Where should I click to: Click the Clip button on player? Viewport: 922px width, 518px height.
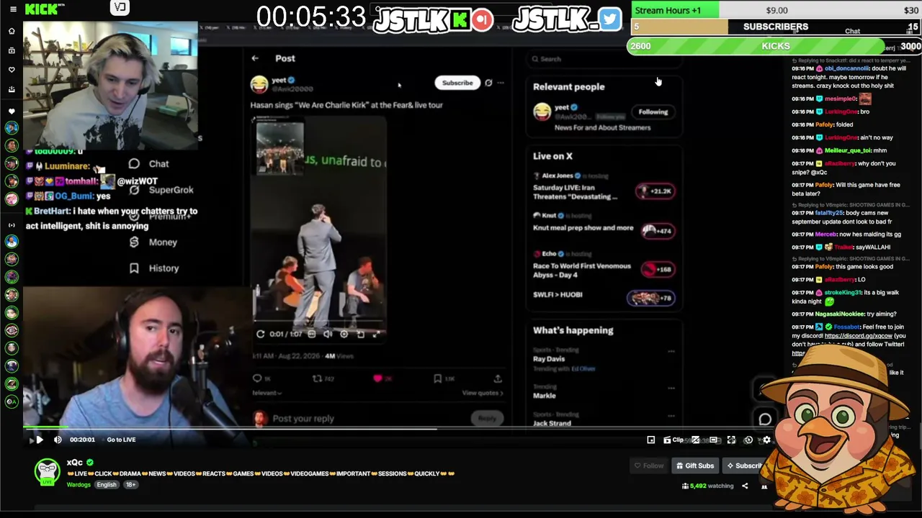pyautogui.click(x=673, y=440)
